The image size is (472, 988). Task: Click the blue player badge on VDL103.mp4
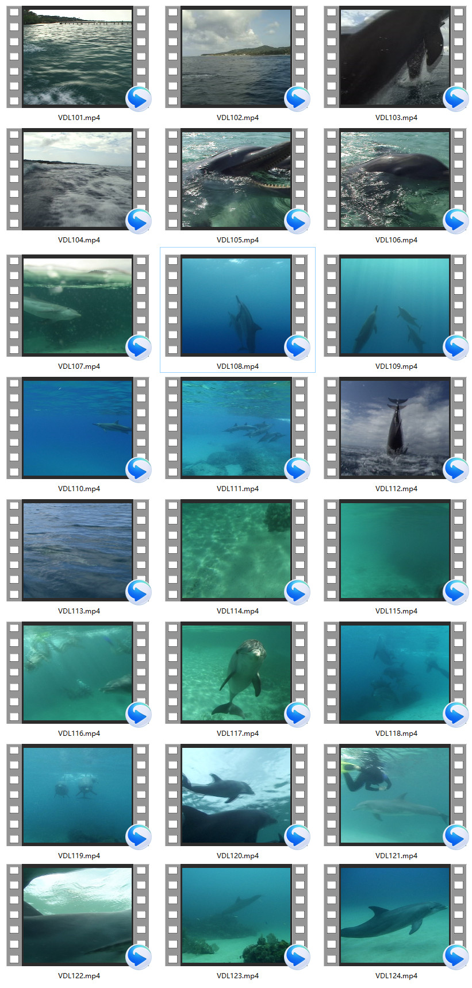[x=456, y=99]
